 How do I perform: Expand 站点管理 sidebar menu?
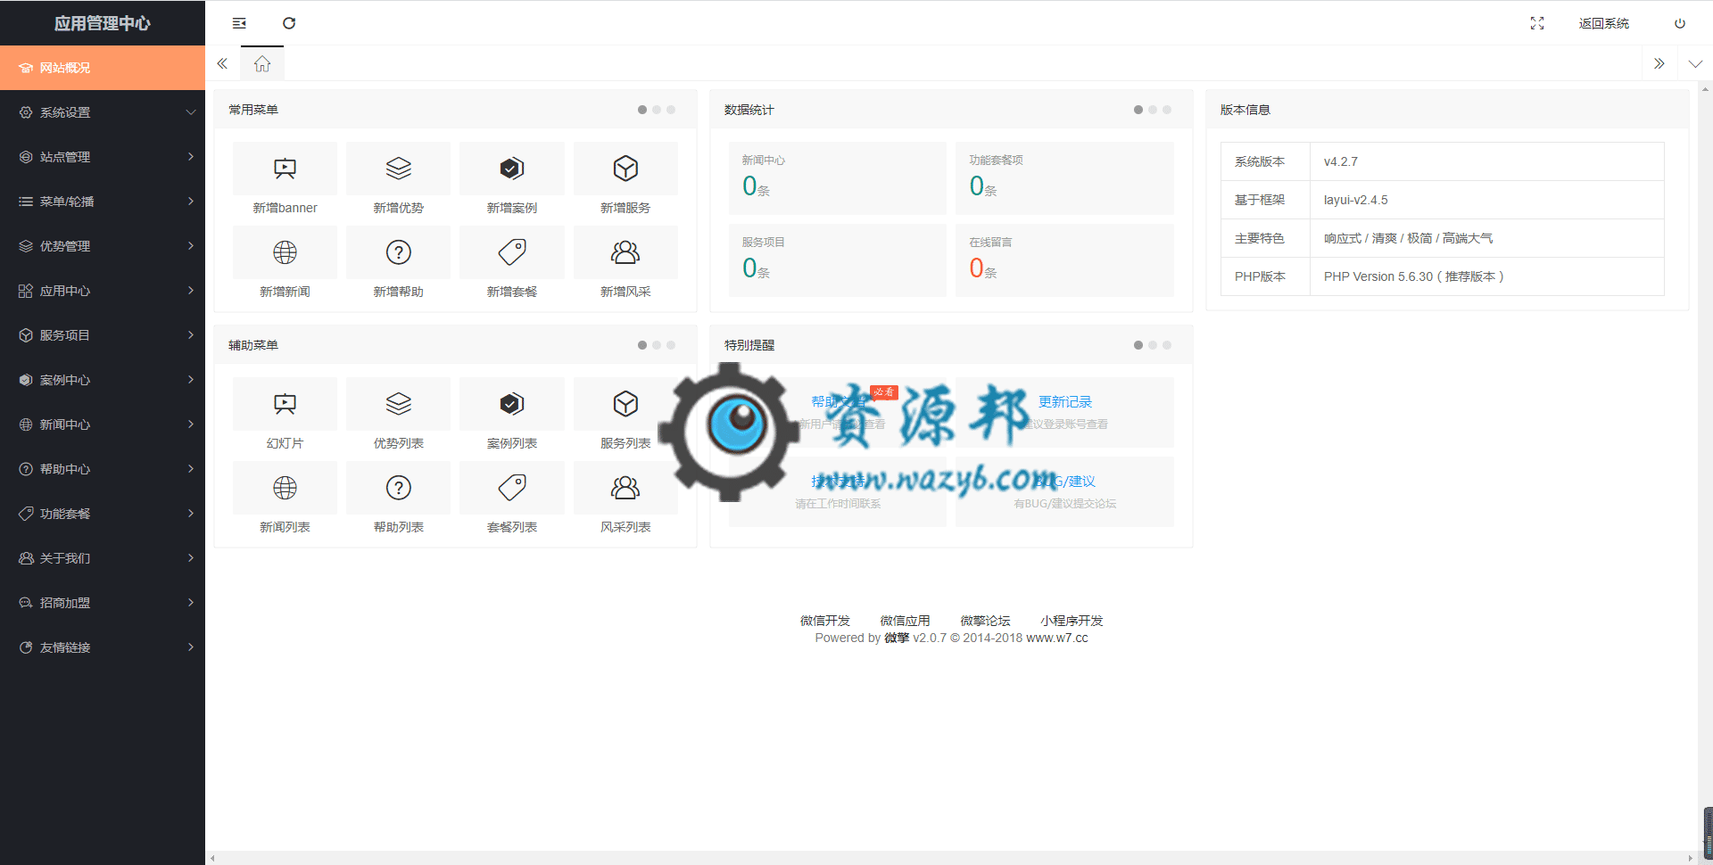103,157
